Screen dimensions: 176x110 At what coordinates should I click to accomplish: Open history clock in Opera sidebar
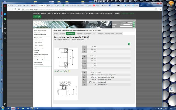pos(5,43)
